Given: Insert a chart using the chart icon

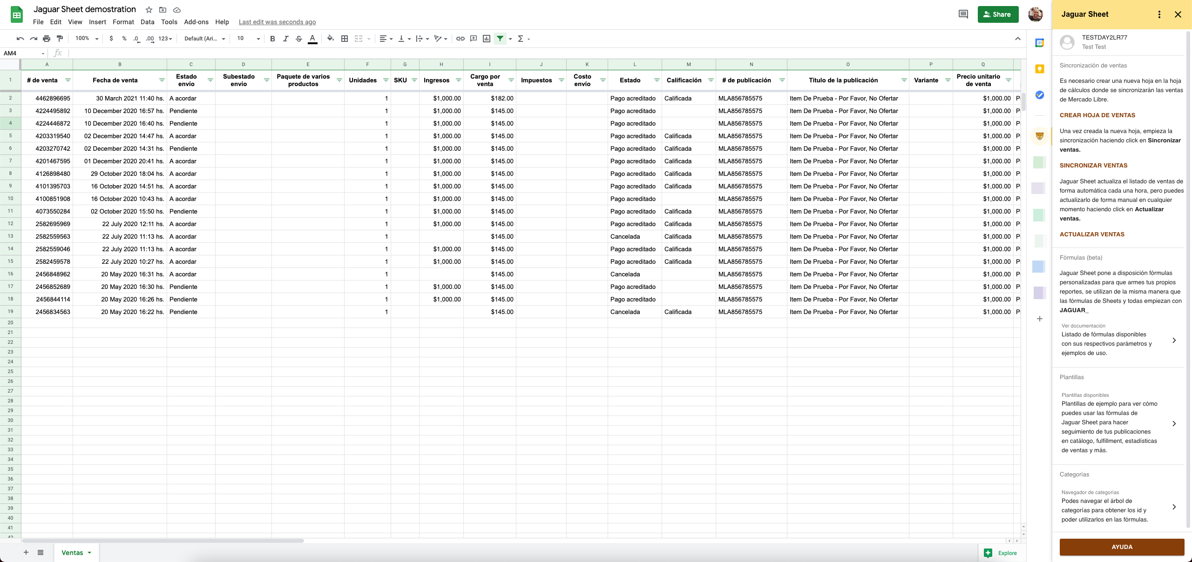Looking at the screenshot, I should 487,39.
